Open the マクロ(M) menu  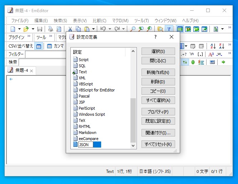tap(120, 20)
